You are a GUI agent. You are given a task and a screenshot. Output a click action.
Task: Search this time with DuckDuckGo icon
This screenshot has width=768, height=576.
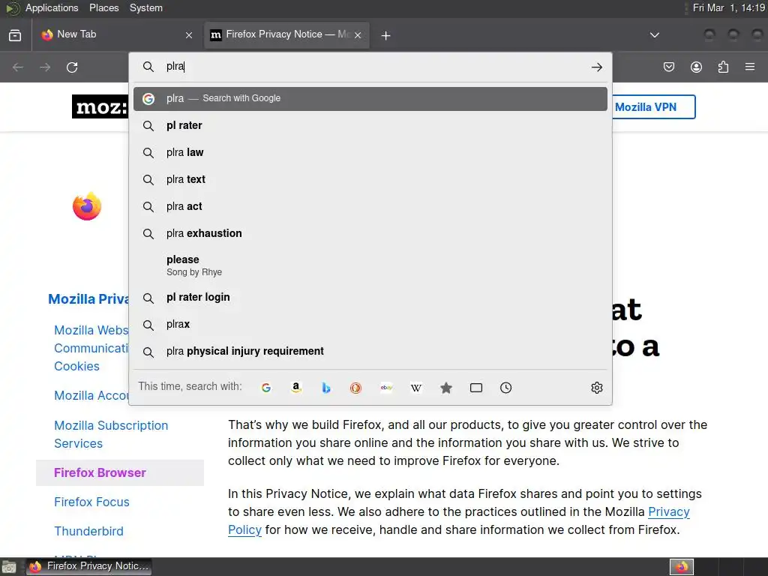coord(356,388)
